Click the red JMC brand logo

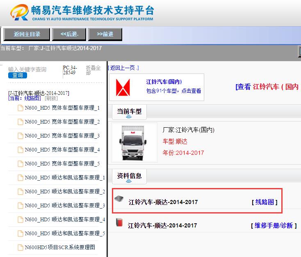click(x=123, y=87)
